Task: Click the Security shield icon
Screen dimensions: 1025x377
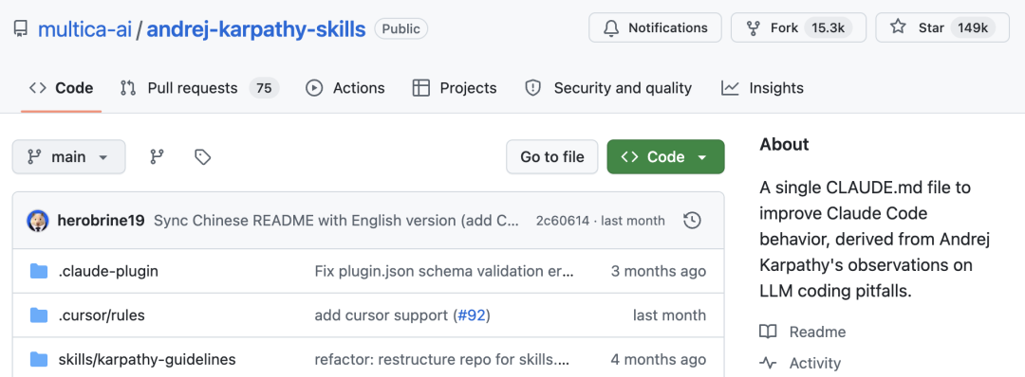Action: click(x=533, y=88)
